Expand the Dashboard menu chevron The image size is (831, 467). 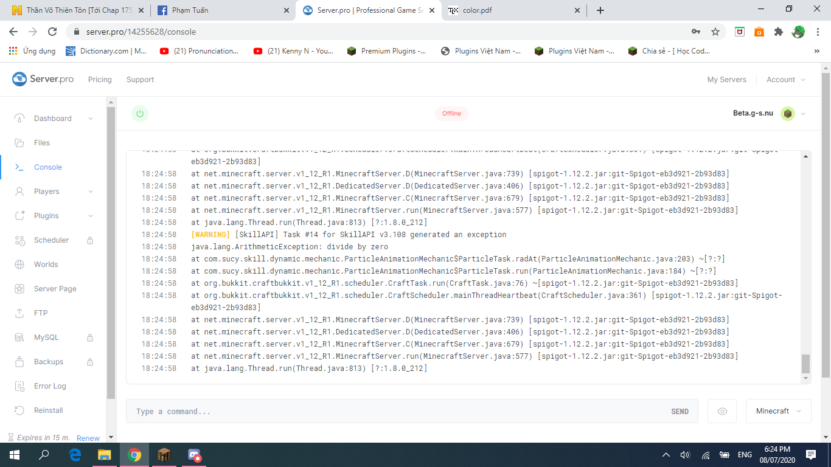[x=91, y=119]
